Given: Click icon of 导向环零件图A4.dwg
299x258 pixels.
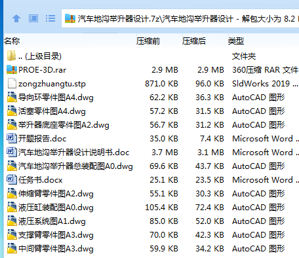Looking at the screenshot, I should click(x=12, y=97).
